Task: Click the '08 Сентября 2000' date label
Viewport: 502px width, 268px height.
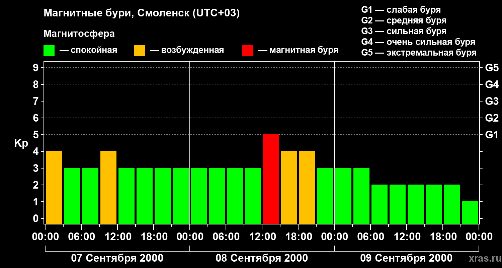Action: 262,258
